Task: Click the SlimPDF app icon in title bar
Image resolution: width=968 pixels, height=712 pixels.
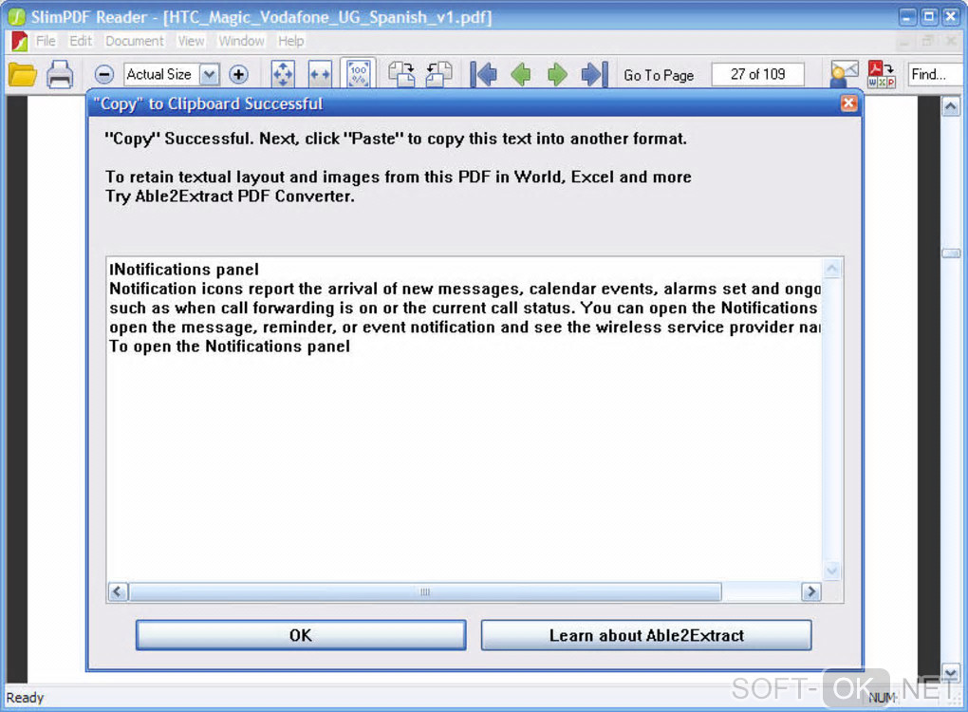Action: pyautogui.click(x=17, y=17)
